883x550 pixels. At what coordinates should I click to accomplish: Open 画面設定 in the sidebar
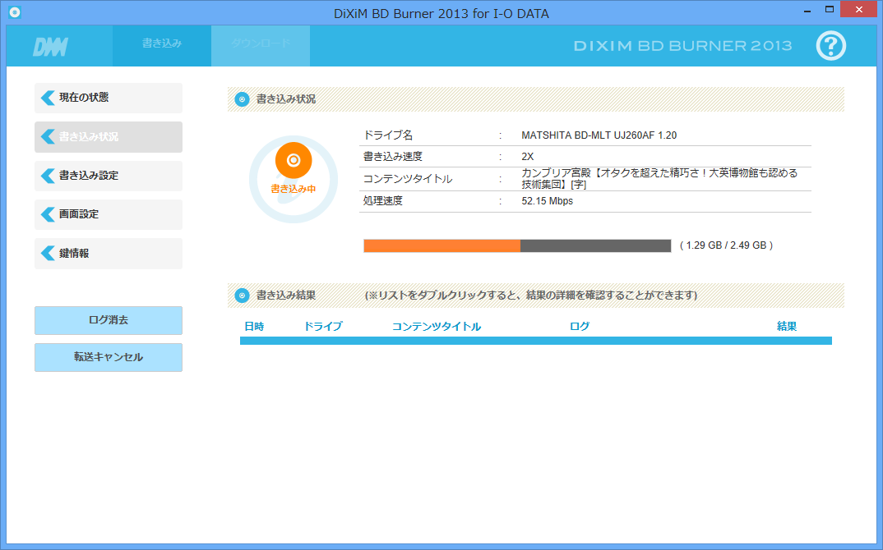click(x=109, y=214)
